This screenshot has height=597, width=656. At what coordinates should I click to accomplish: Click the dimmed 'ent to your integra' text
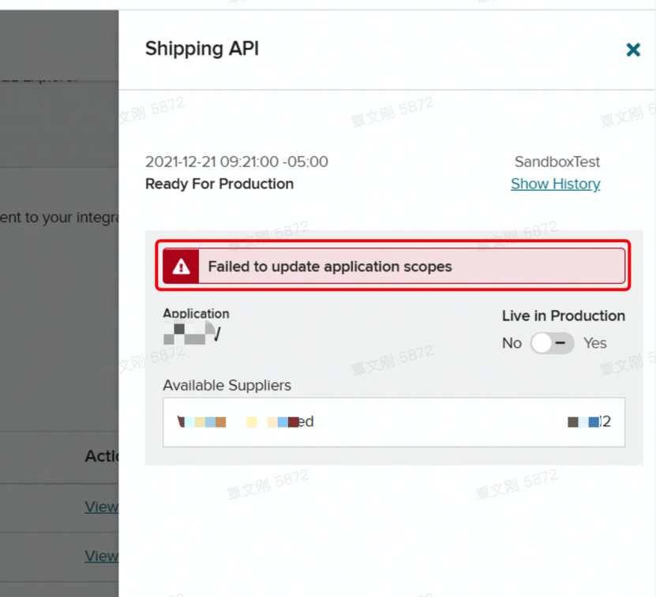(x=59, y=218)
